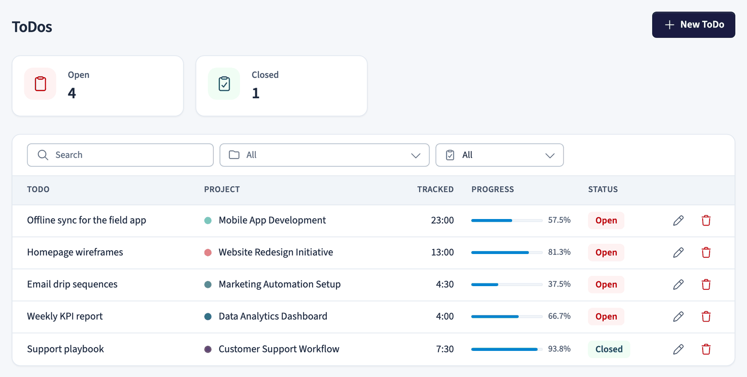Click the 13:00 tracked time value
747x377 pixels.
[443, 253]
